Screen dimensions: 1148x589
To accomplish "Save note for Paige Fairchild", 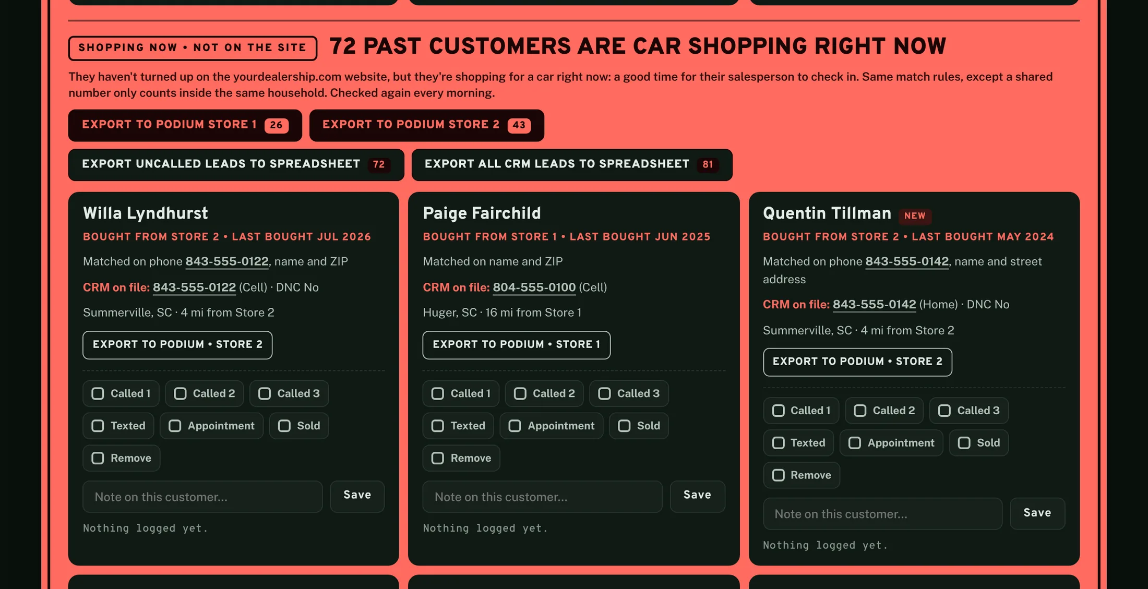I will point(698,497).
